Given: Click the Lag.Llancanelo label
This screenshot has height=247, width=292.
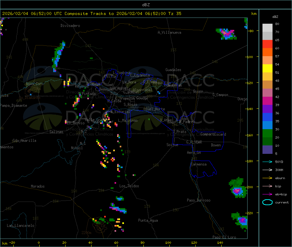Looking at the screenshot, I should pos(20,226).
